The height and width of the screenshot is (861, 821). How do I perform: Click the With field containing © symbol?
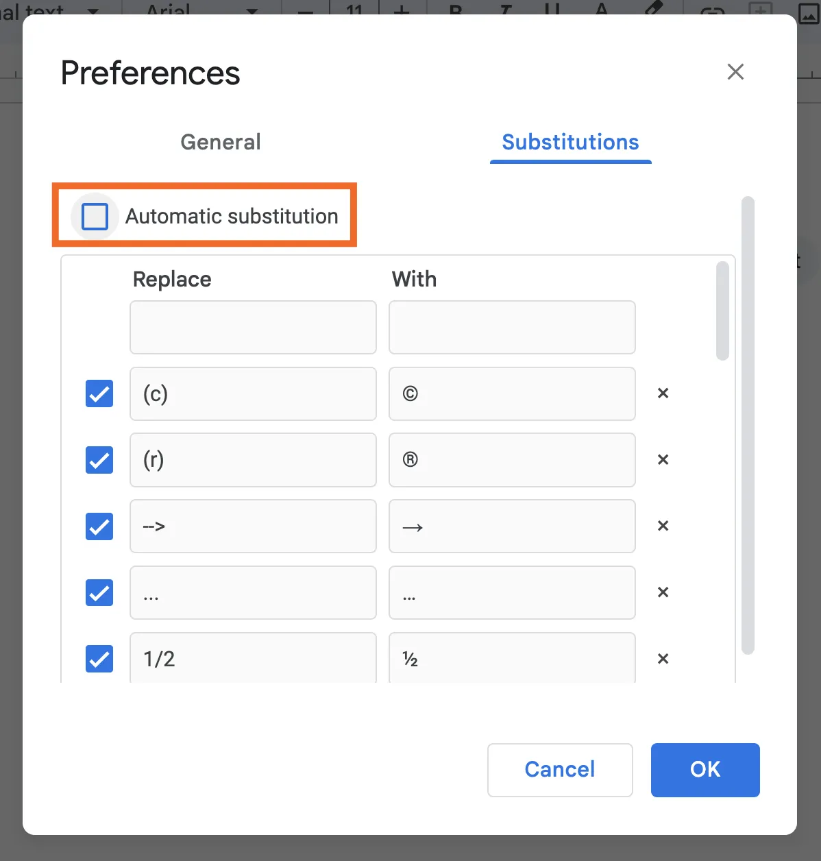coord(512,393)
